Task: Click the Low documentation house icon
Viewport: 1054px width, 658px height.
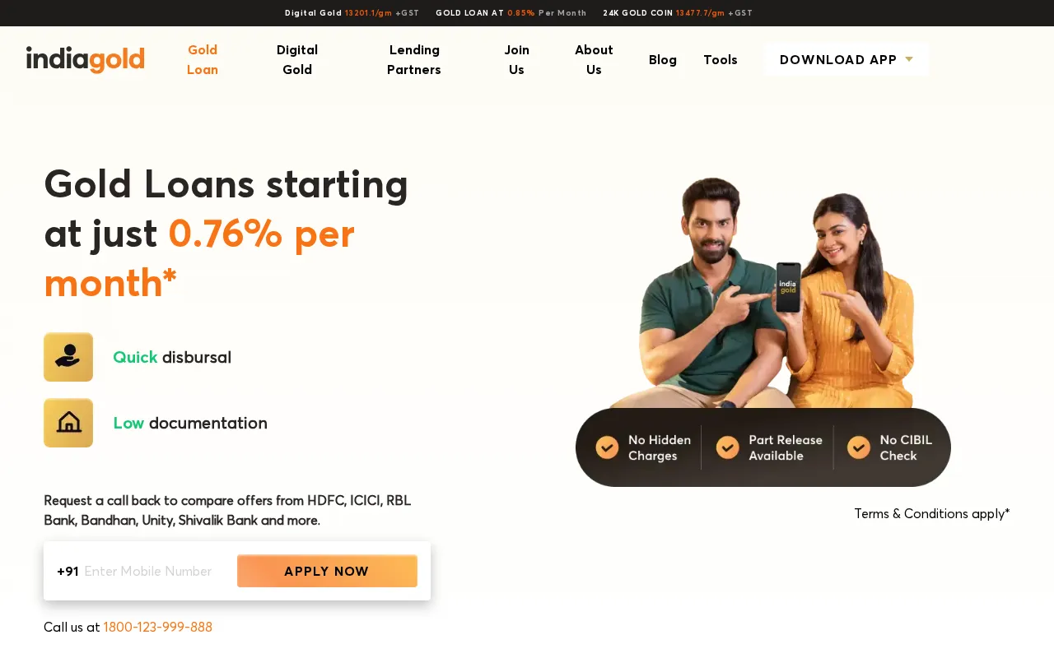Action: point(68,423)
